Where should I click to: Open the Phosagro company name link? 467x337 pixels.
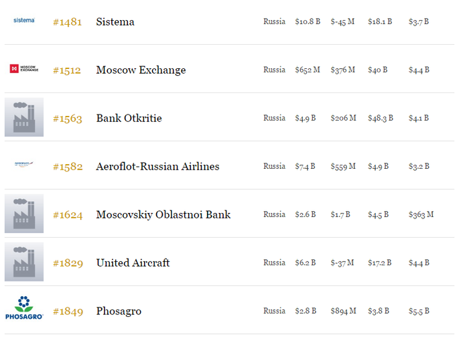[119, 312]
